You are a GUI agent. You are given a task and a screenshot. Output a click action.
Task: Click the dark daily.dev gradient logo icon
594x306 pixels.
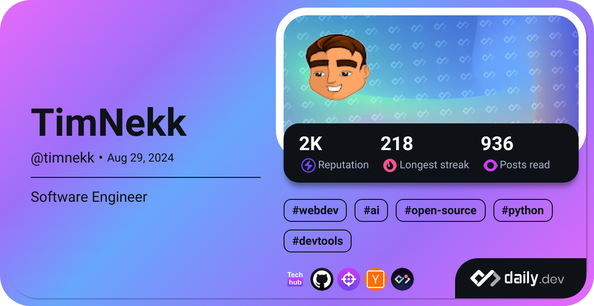point(402,279)
